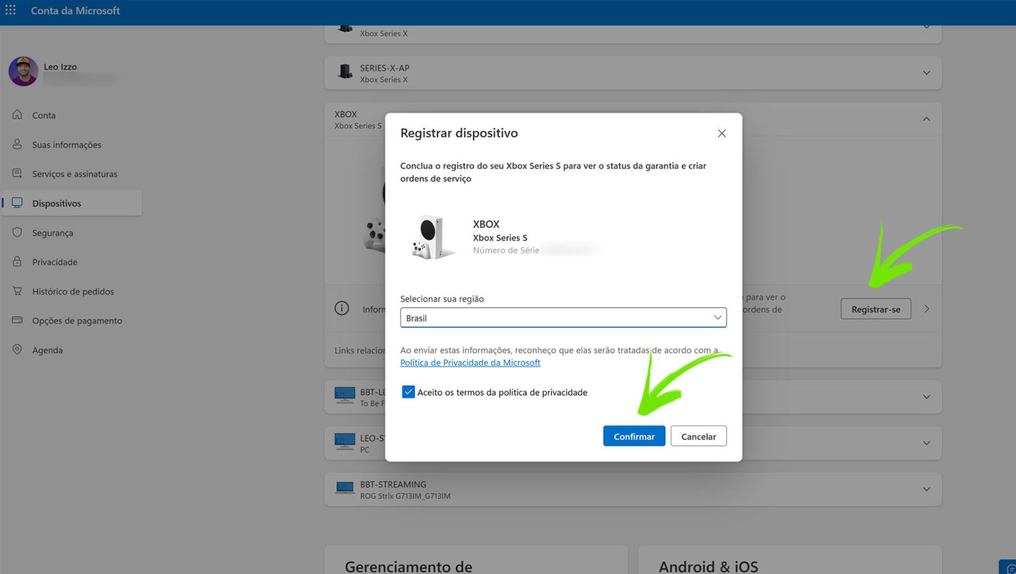Click the SERIES-X-AP console icon

click(345, 72)
